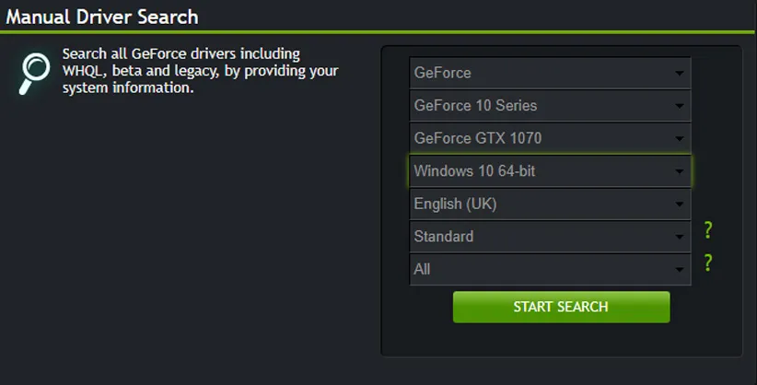Click the help question mark beside All
This screenshot has height=385, width=757.
(x=708, y=263)
